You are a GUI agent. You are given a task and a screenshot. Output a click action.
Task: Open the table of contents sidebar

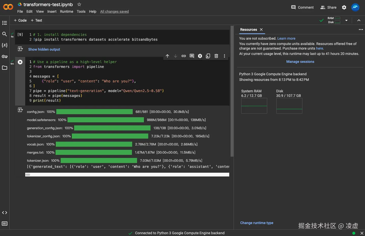[x=4, y=23]
